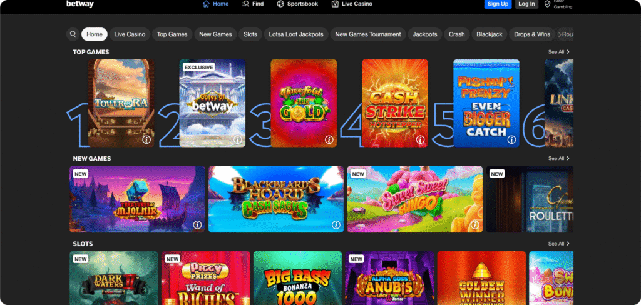Click the Safer Gambling shield icon
Viewport: 641px width, 305px height.
tap(548, 4)
